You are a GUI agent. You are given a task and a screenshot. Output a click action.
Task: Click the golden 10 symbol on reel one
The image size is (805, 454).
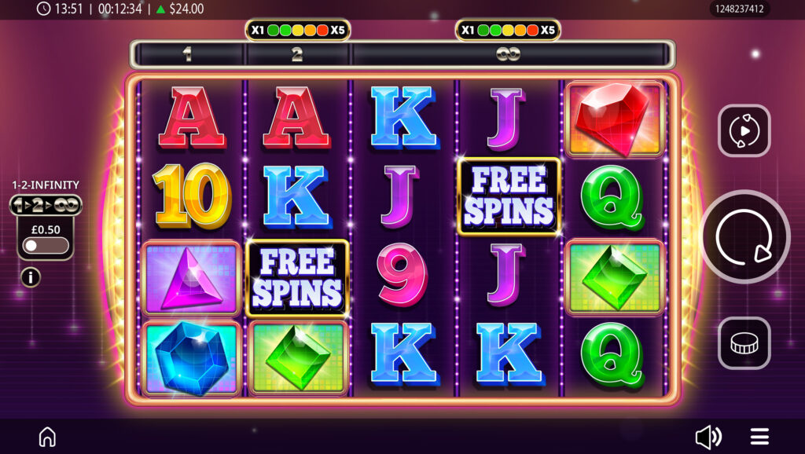click(x=191, y=196)
